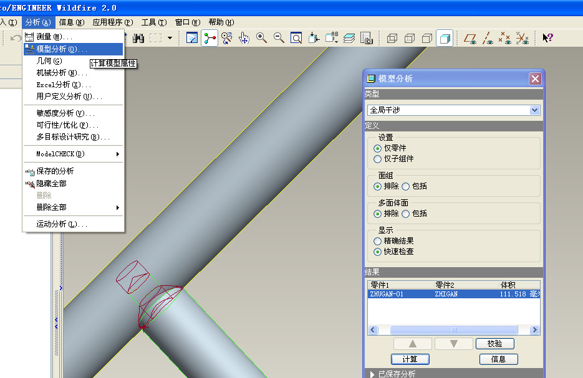
Task: Click the Refit to screen icon
Action: (296, 38)
